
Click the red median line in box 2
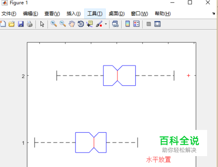[x=117, y=75]
